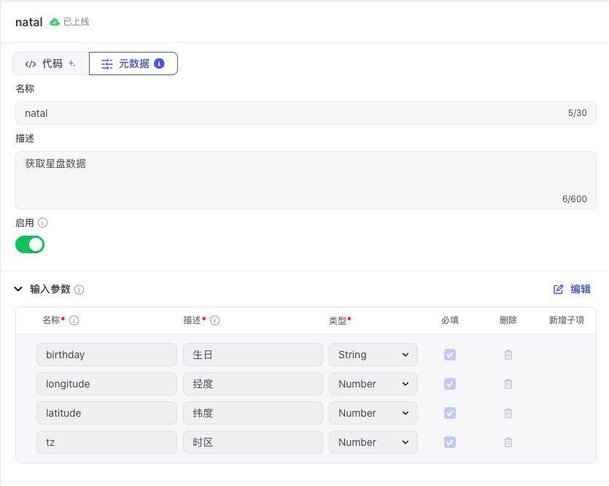609x486 pixels.
Task: Open the String type dropdown for birthday
Action: tap(373, 355)
